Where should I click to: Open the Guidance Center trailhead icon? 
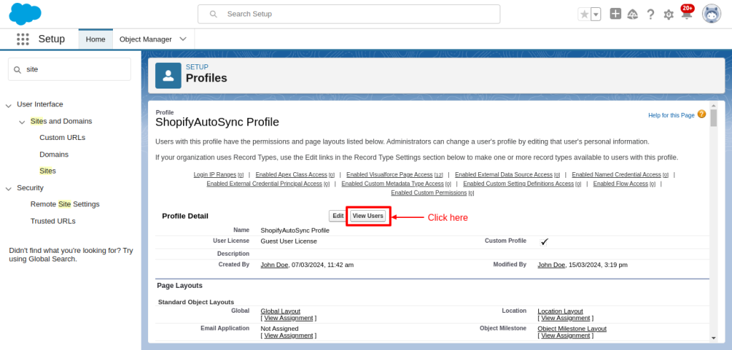tap(633, 14)
